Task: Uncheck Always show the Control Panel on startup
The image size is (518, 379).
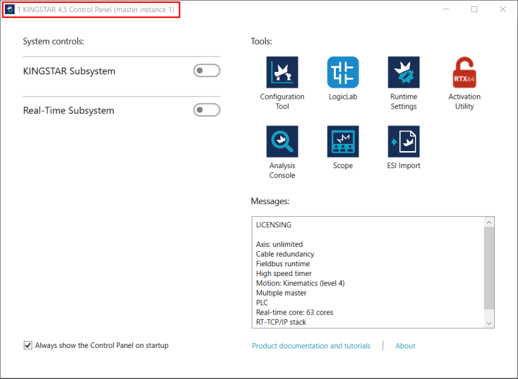Action: click(x=28, y=345)
